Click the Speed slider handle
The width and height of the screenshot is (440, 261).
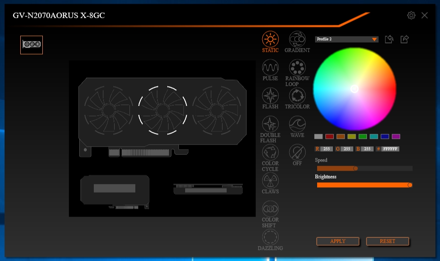[x=356, y=168]
